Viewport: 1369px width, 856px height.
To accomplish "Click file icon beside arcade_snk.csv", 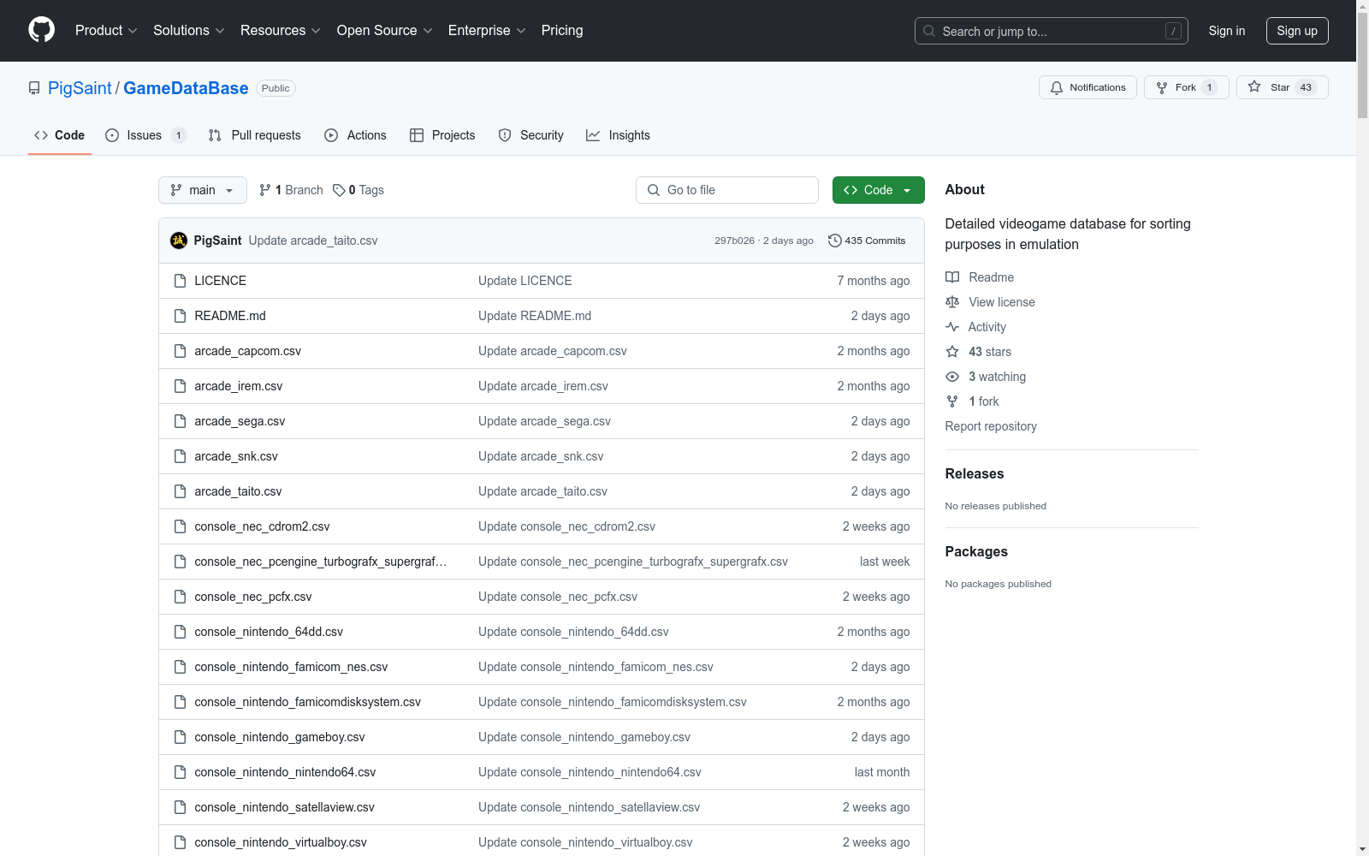I will (180, 456).
